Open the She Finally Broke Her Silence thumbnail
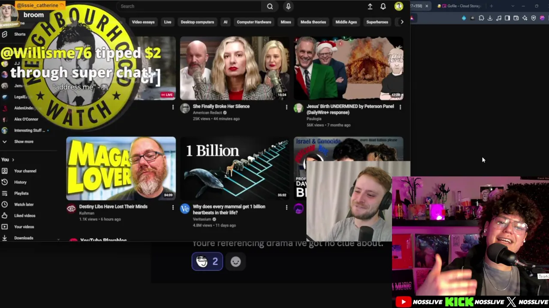Image resolution: width=549 pixels, height=308 pixels. [235, 68]
